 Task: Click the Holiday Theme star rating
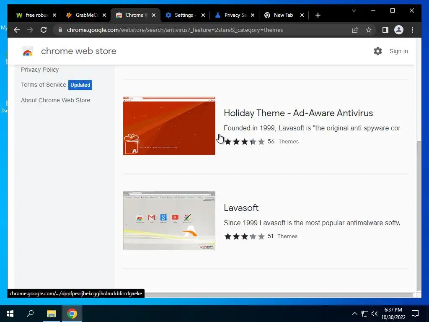click(x=245, y=142)
